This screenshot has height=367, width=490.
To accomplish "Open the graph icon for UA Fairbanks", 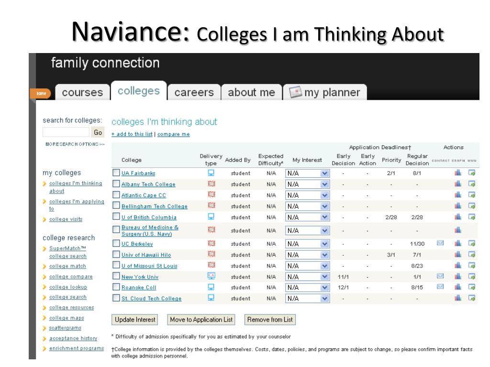I will [x=458, y=173].
